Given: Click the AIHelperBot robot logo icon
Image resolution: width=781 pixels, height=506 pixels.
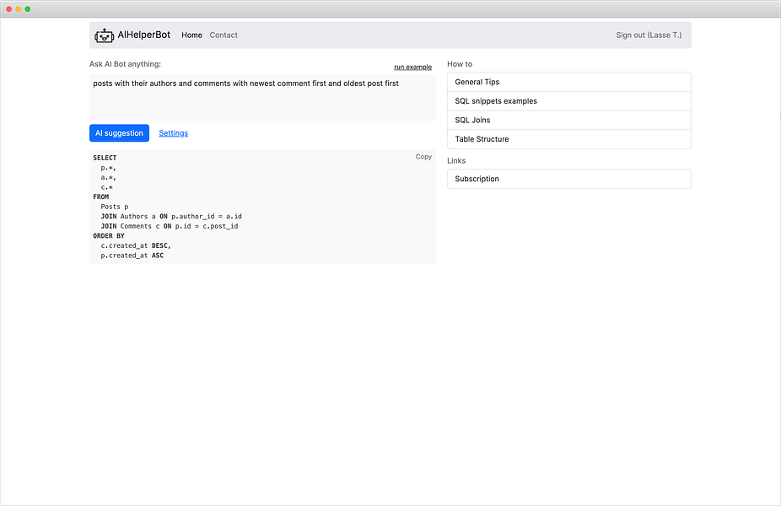Looking at the screenshot, I should tap(104, 35).
